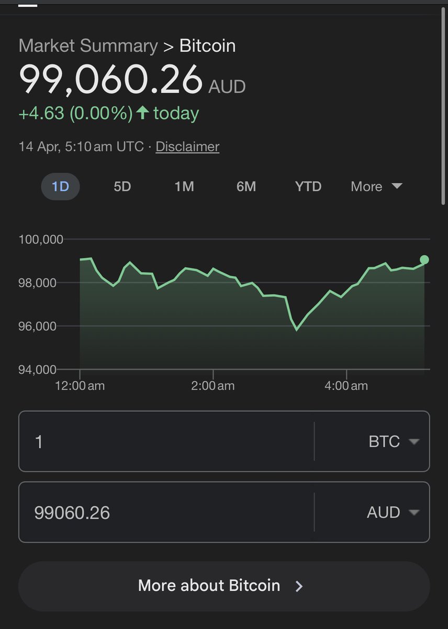Screen dimensions: 448x629
Task: Click the green up arrow icon
Action: click(142, 113)
